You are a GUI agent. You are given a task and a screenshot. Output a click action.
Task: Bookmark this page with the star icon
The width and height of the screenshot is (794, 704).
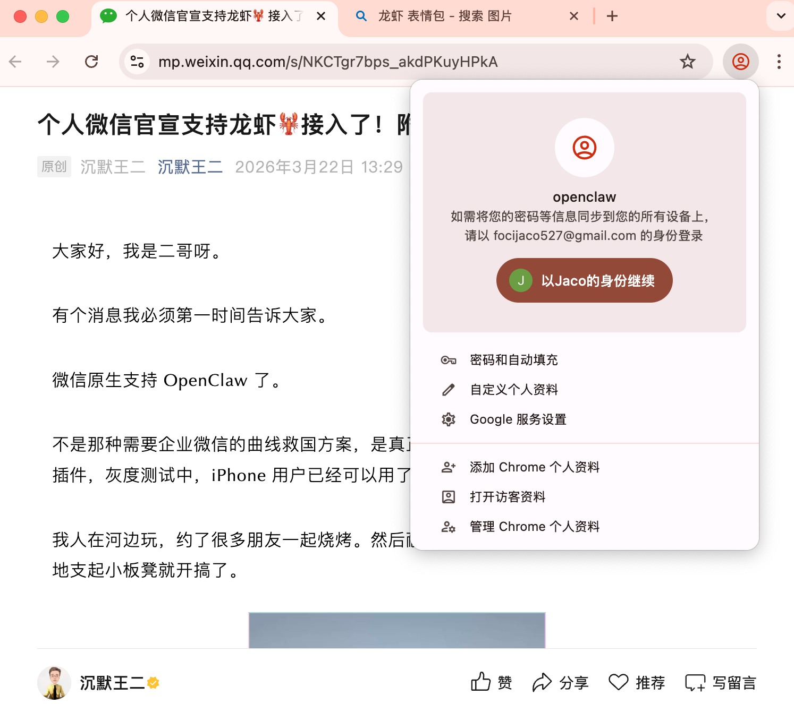pos(687,62)
